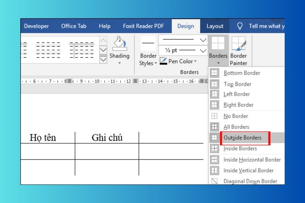Click the No Border icon in menu
The image size is (305, 203).
click(x=214, y=116)
